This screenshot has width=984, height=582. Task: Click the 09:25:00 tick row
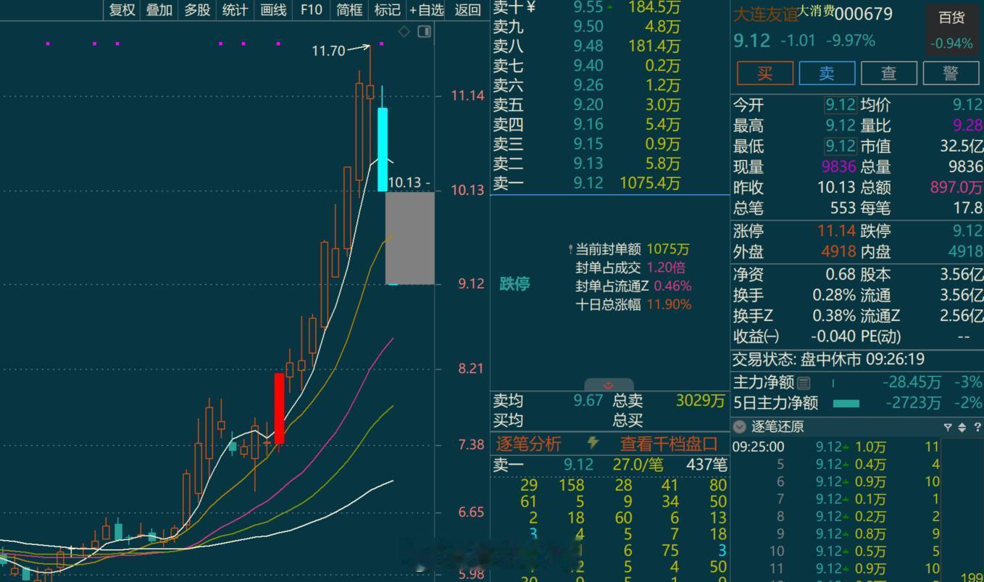pos(836,447)
